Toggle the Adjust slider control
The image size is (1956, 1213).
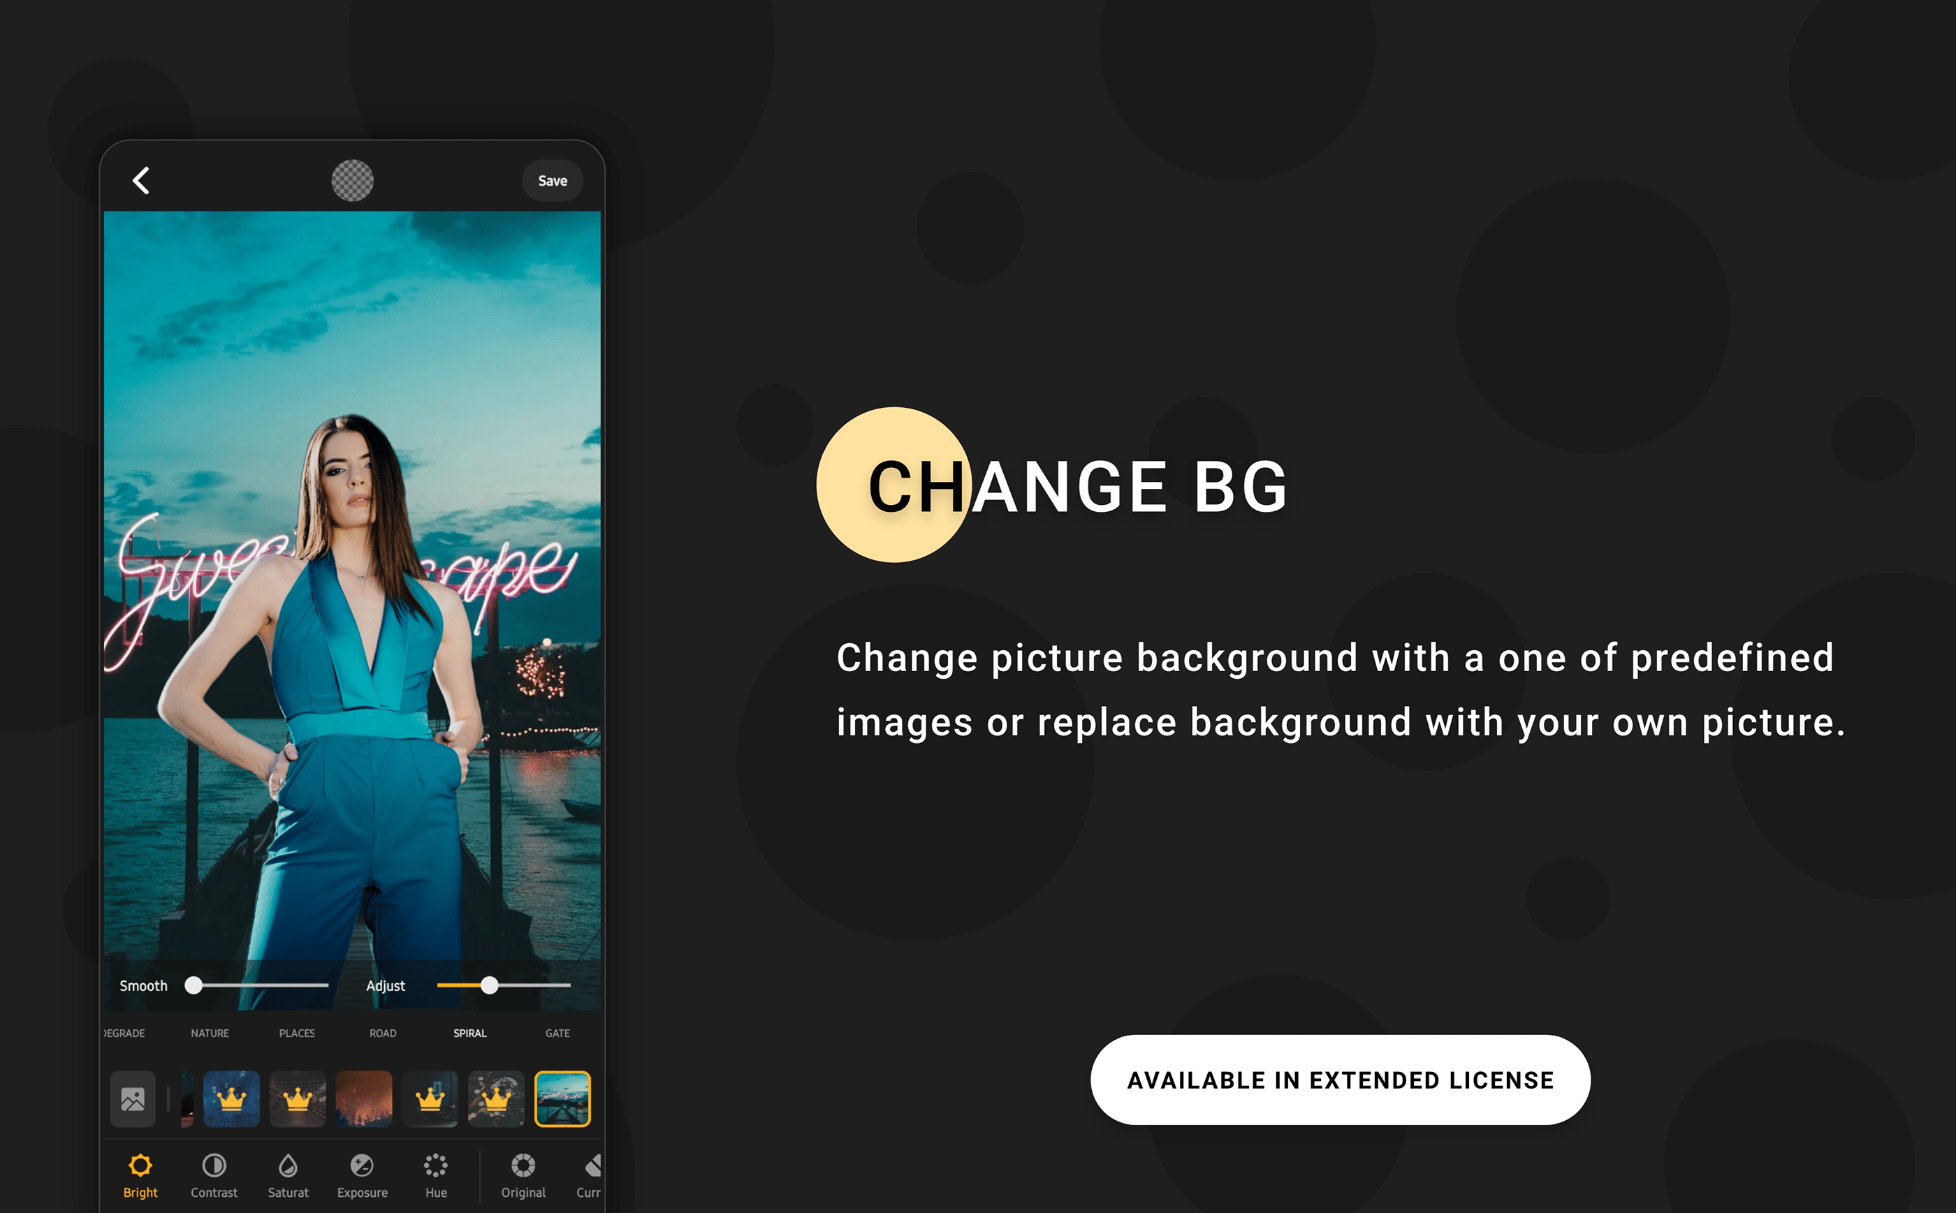click(490, 984)
